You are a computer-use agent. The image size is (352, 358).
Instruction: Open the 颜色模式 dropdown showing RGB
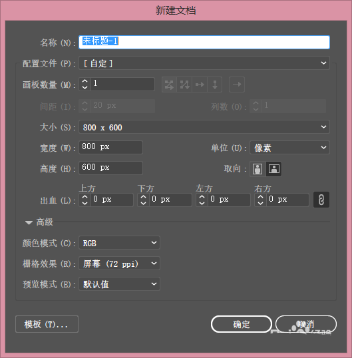point(119,243)
